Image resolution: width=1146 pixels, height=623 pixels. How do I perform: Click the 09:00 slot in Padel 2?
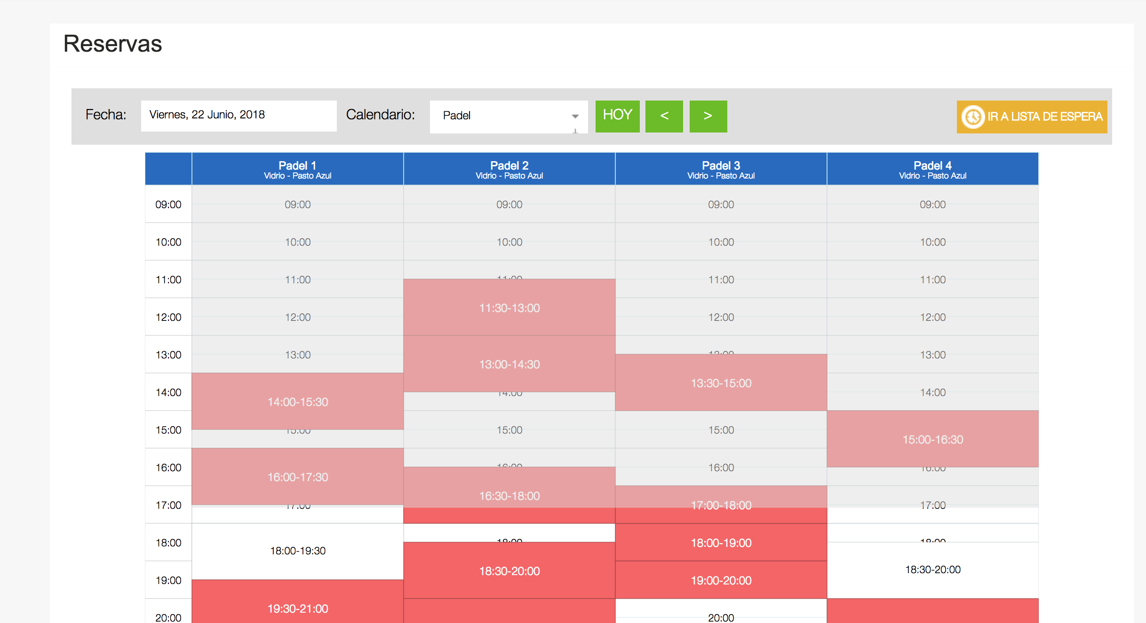click(x=509, y=204)
